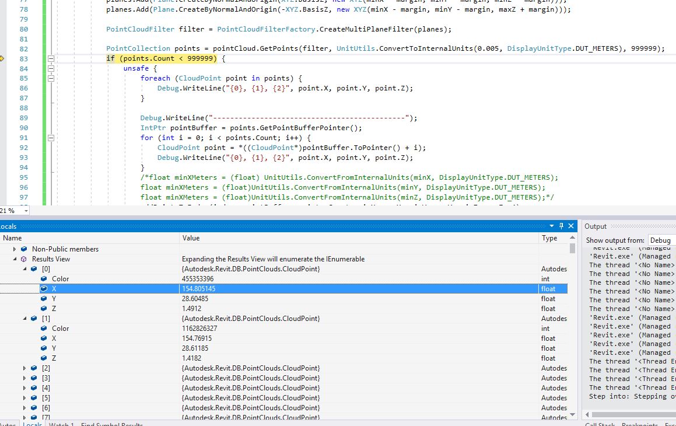Click the property icon beside the Color member
The image size is (676, 426).
[43, 279]
